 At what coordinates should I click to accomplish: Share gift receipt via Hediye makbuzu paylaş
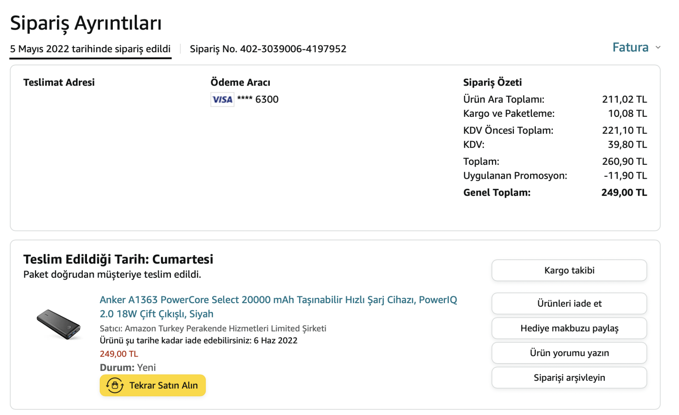(x=569, y=328)
